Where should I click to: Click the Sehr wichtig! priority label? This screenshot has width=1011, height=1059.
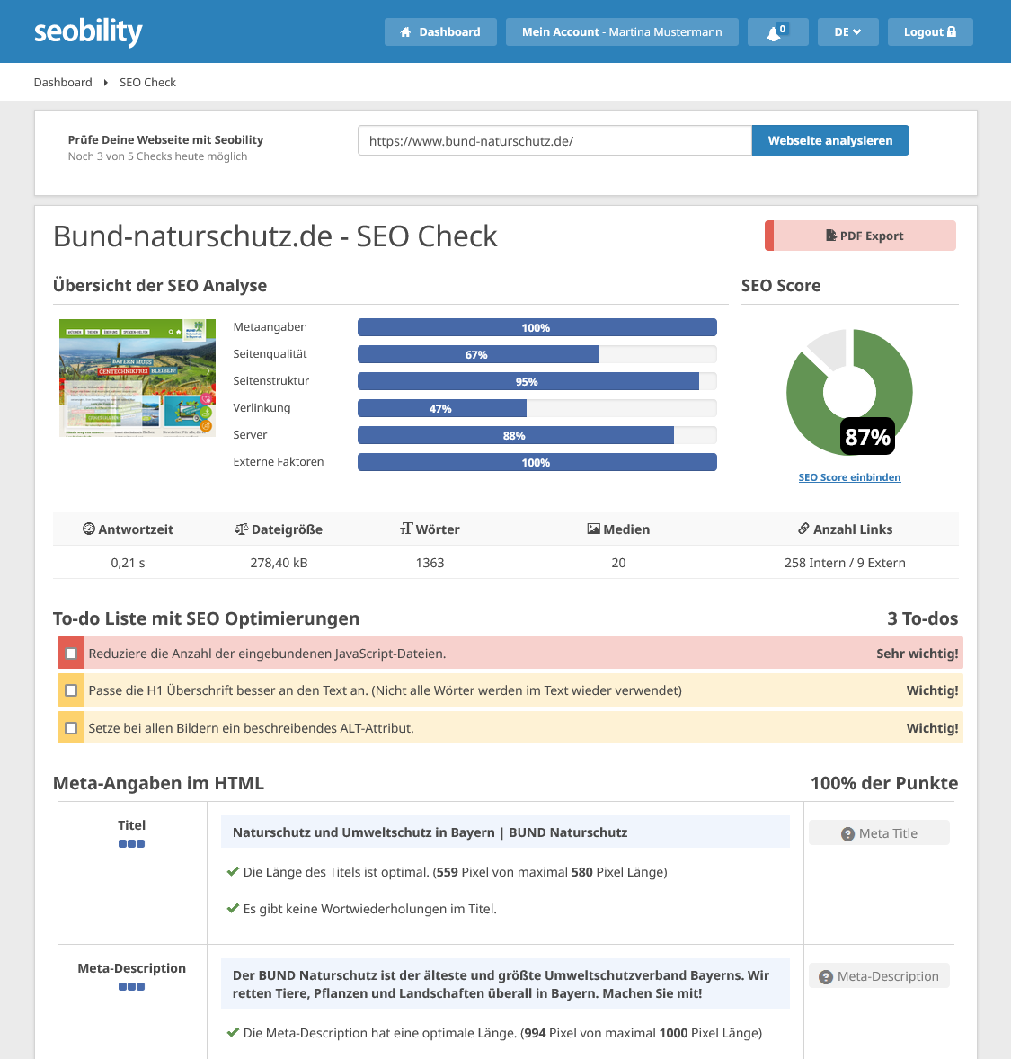918,654
